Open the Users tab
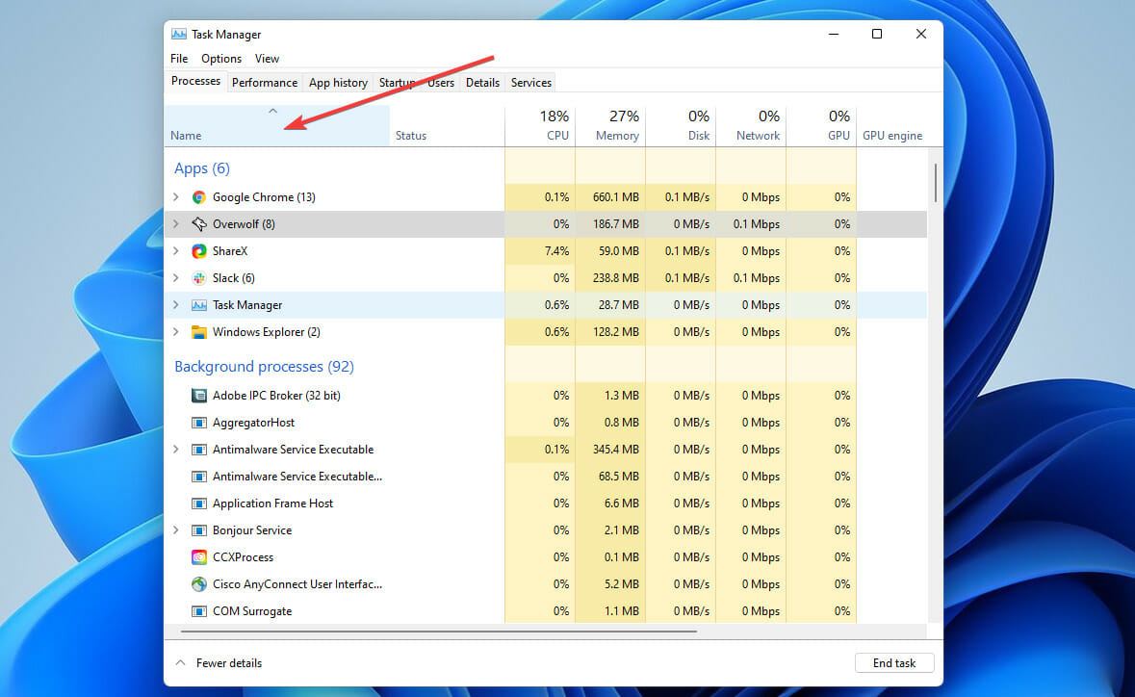The height and width of the screenshot is (697, 1135). click(x=441, y=83)
